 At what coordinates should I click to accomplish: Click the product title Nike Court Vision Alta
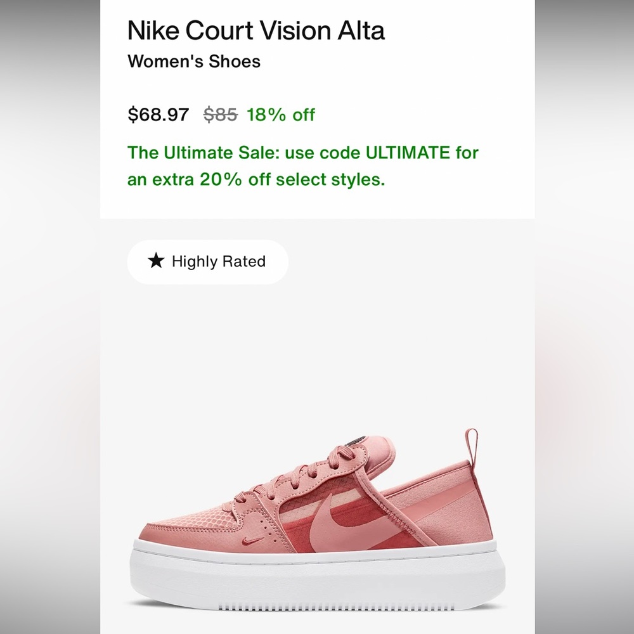point(256,30)
